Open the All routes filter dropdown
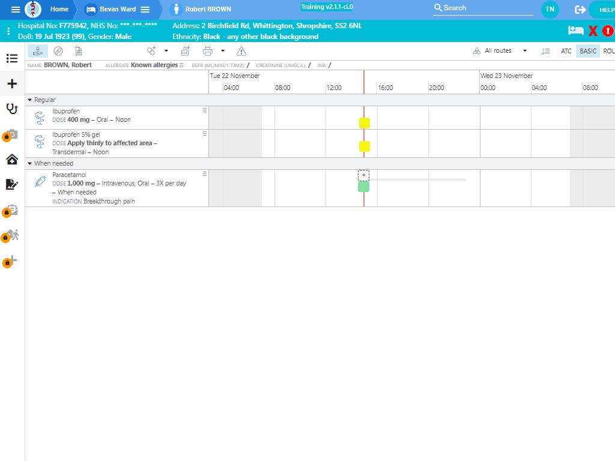This screenshot has height=461, width=615. pos(500,51)
